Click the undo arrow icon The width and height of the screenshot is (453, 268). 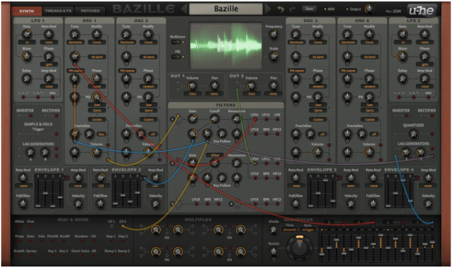280,9
